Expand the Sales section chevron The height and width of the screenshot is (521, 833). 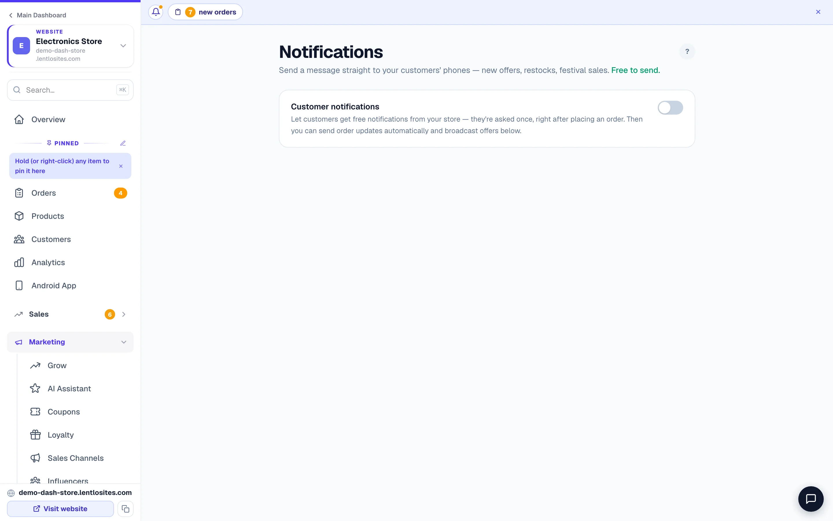click(124, 314)
